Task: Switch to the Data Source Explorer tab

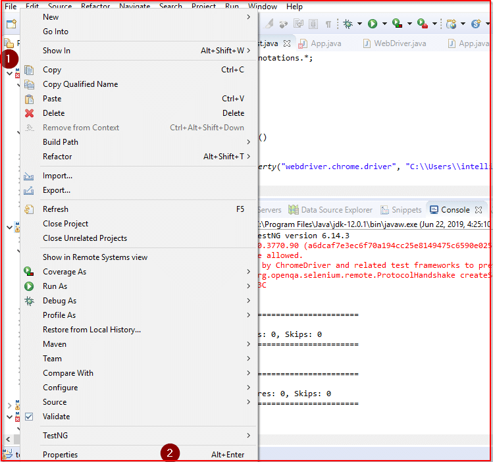Action: click(x=330, y=210)
